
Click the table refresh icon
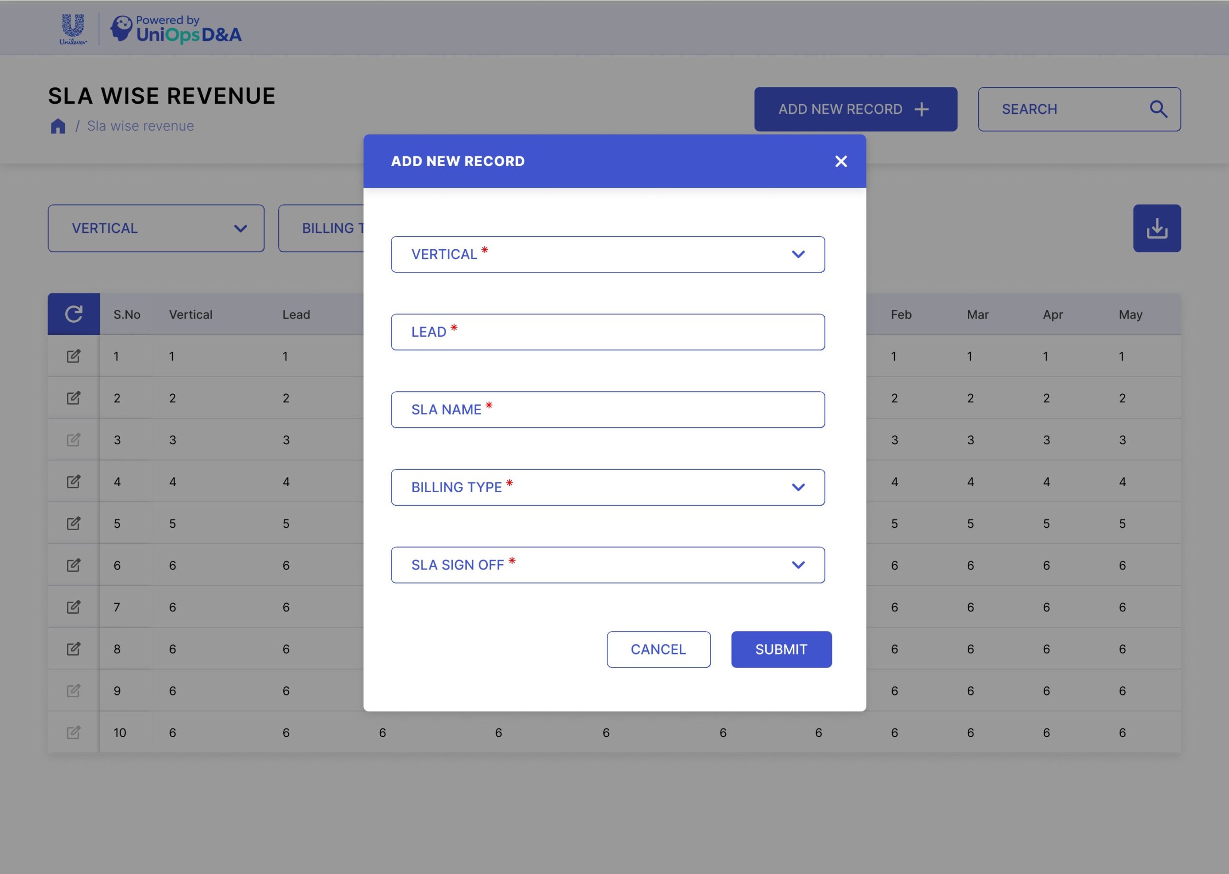73,314
